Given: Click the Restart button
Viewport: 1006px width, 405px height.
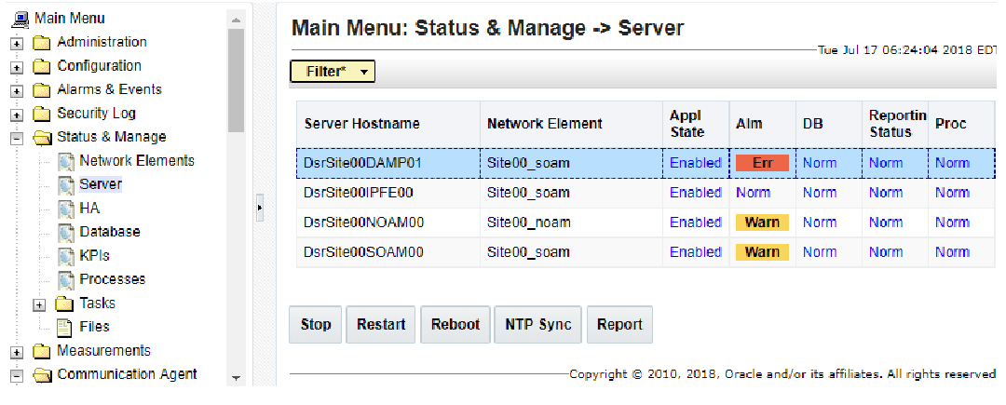Looking at the screenshot, I should (381, 324).
